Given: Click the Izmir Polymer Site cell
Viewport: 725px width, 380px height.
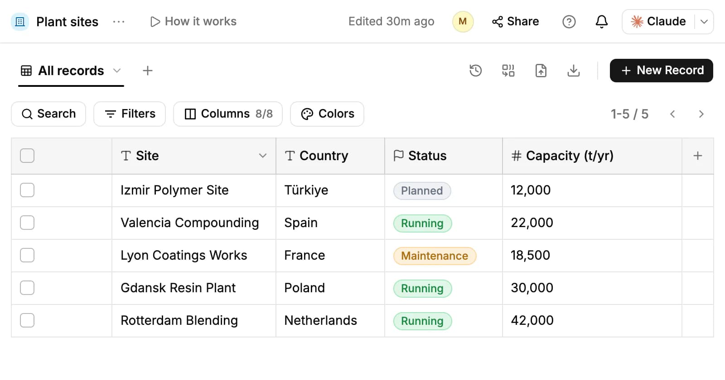Looking at the screenshot, I should [194, 190].
